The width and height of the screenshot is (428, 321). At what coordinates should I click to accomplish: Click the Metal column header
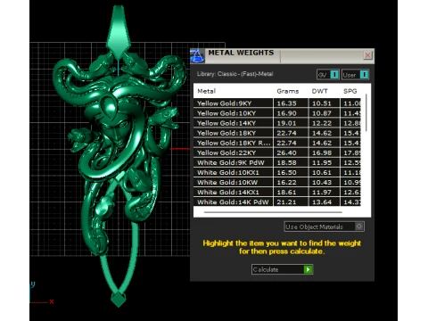tap(207, 91)
